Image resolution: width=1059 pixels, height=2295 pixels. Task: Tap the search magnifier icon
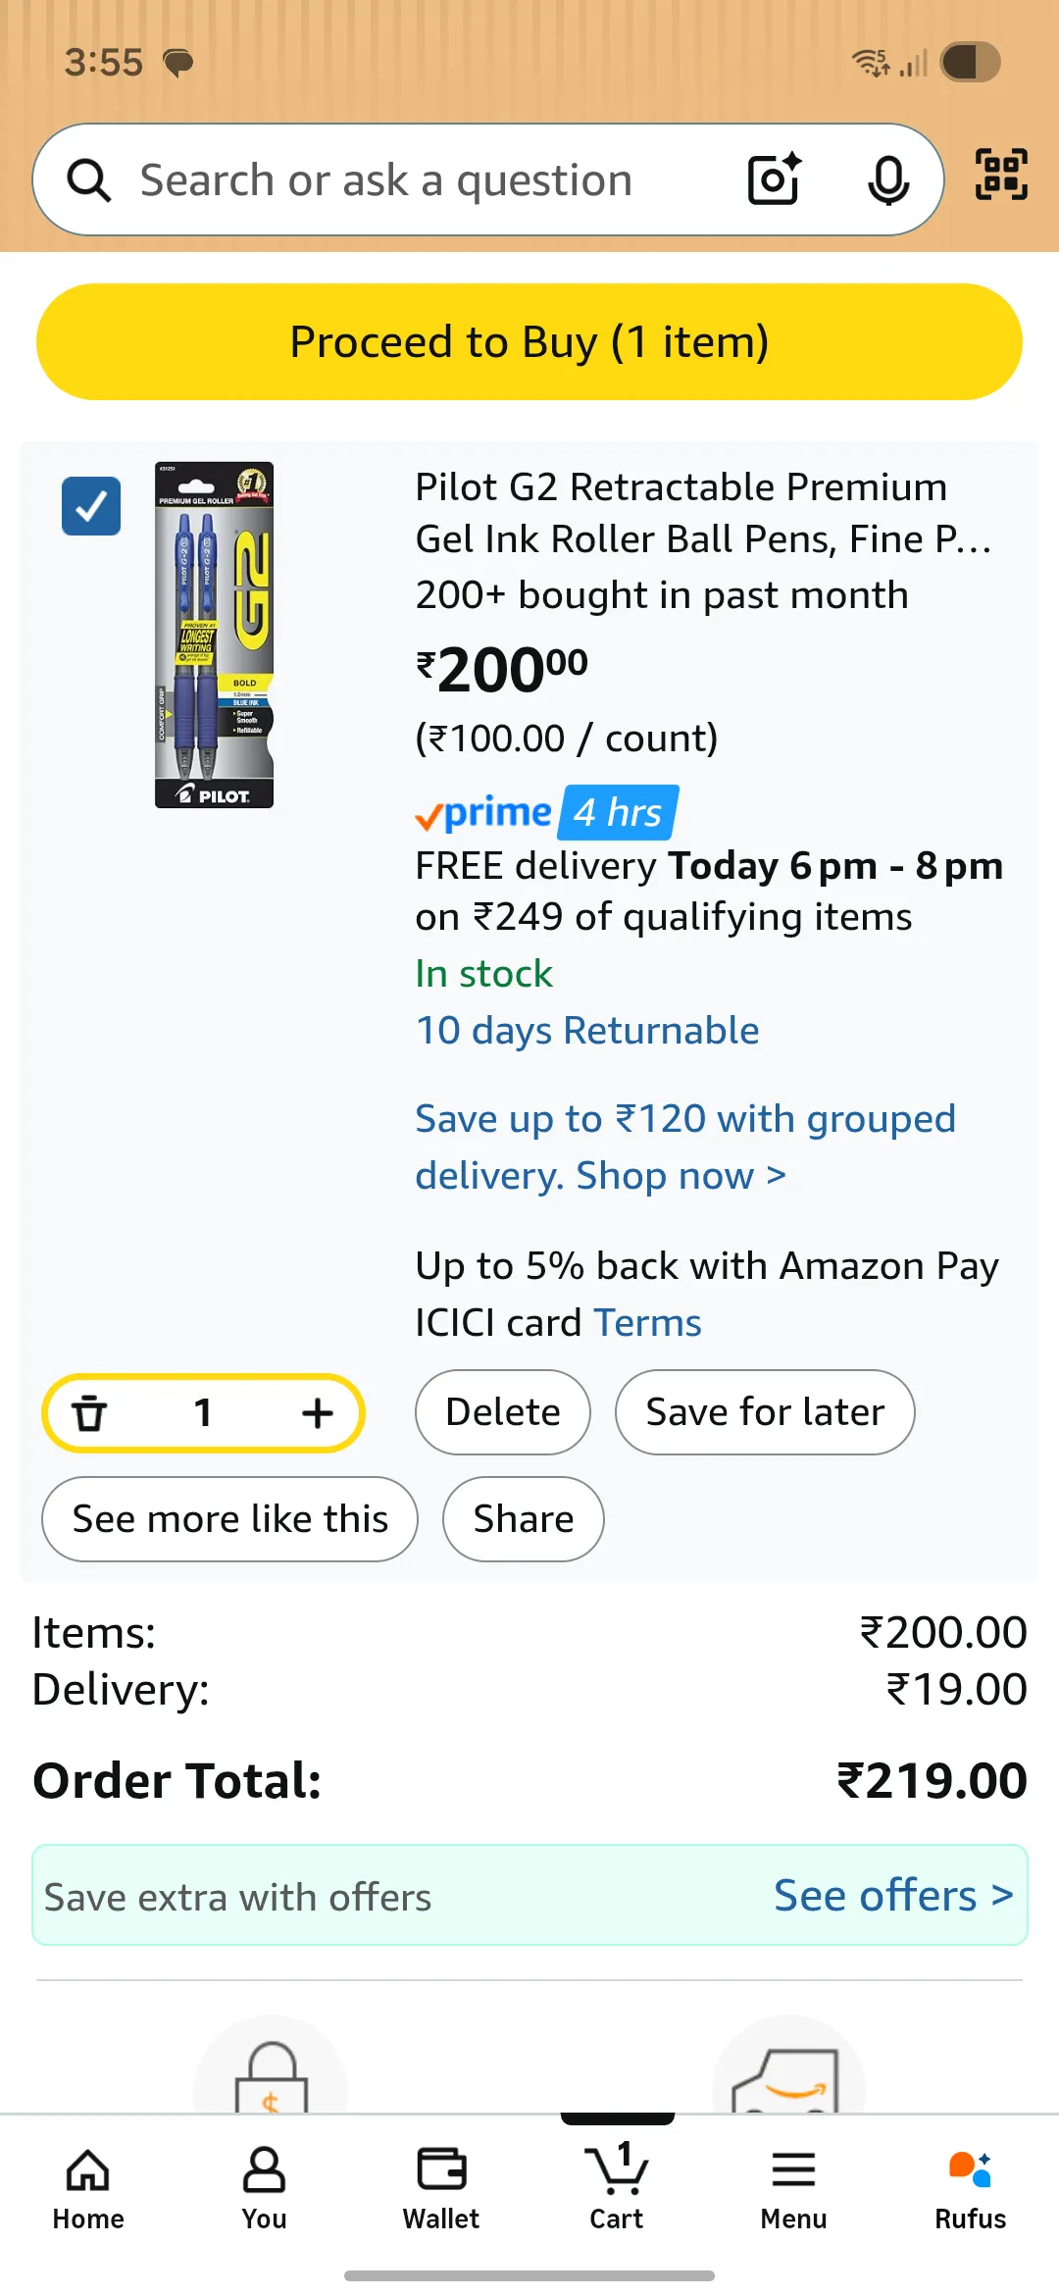click(89, 180)
